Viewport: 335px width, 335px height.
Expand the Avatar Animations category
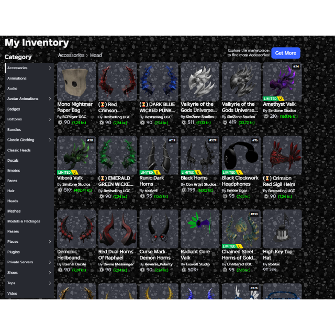coord(50,99)
